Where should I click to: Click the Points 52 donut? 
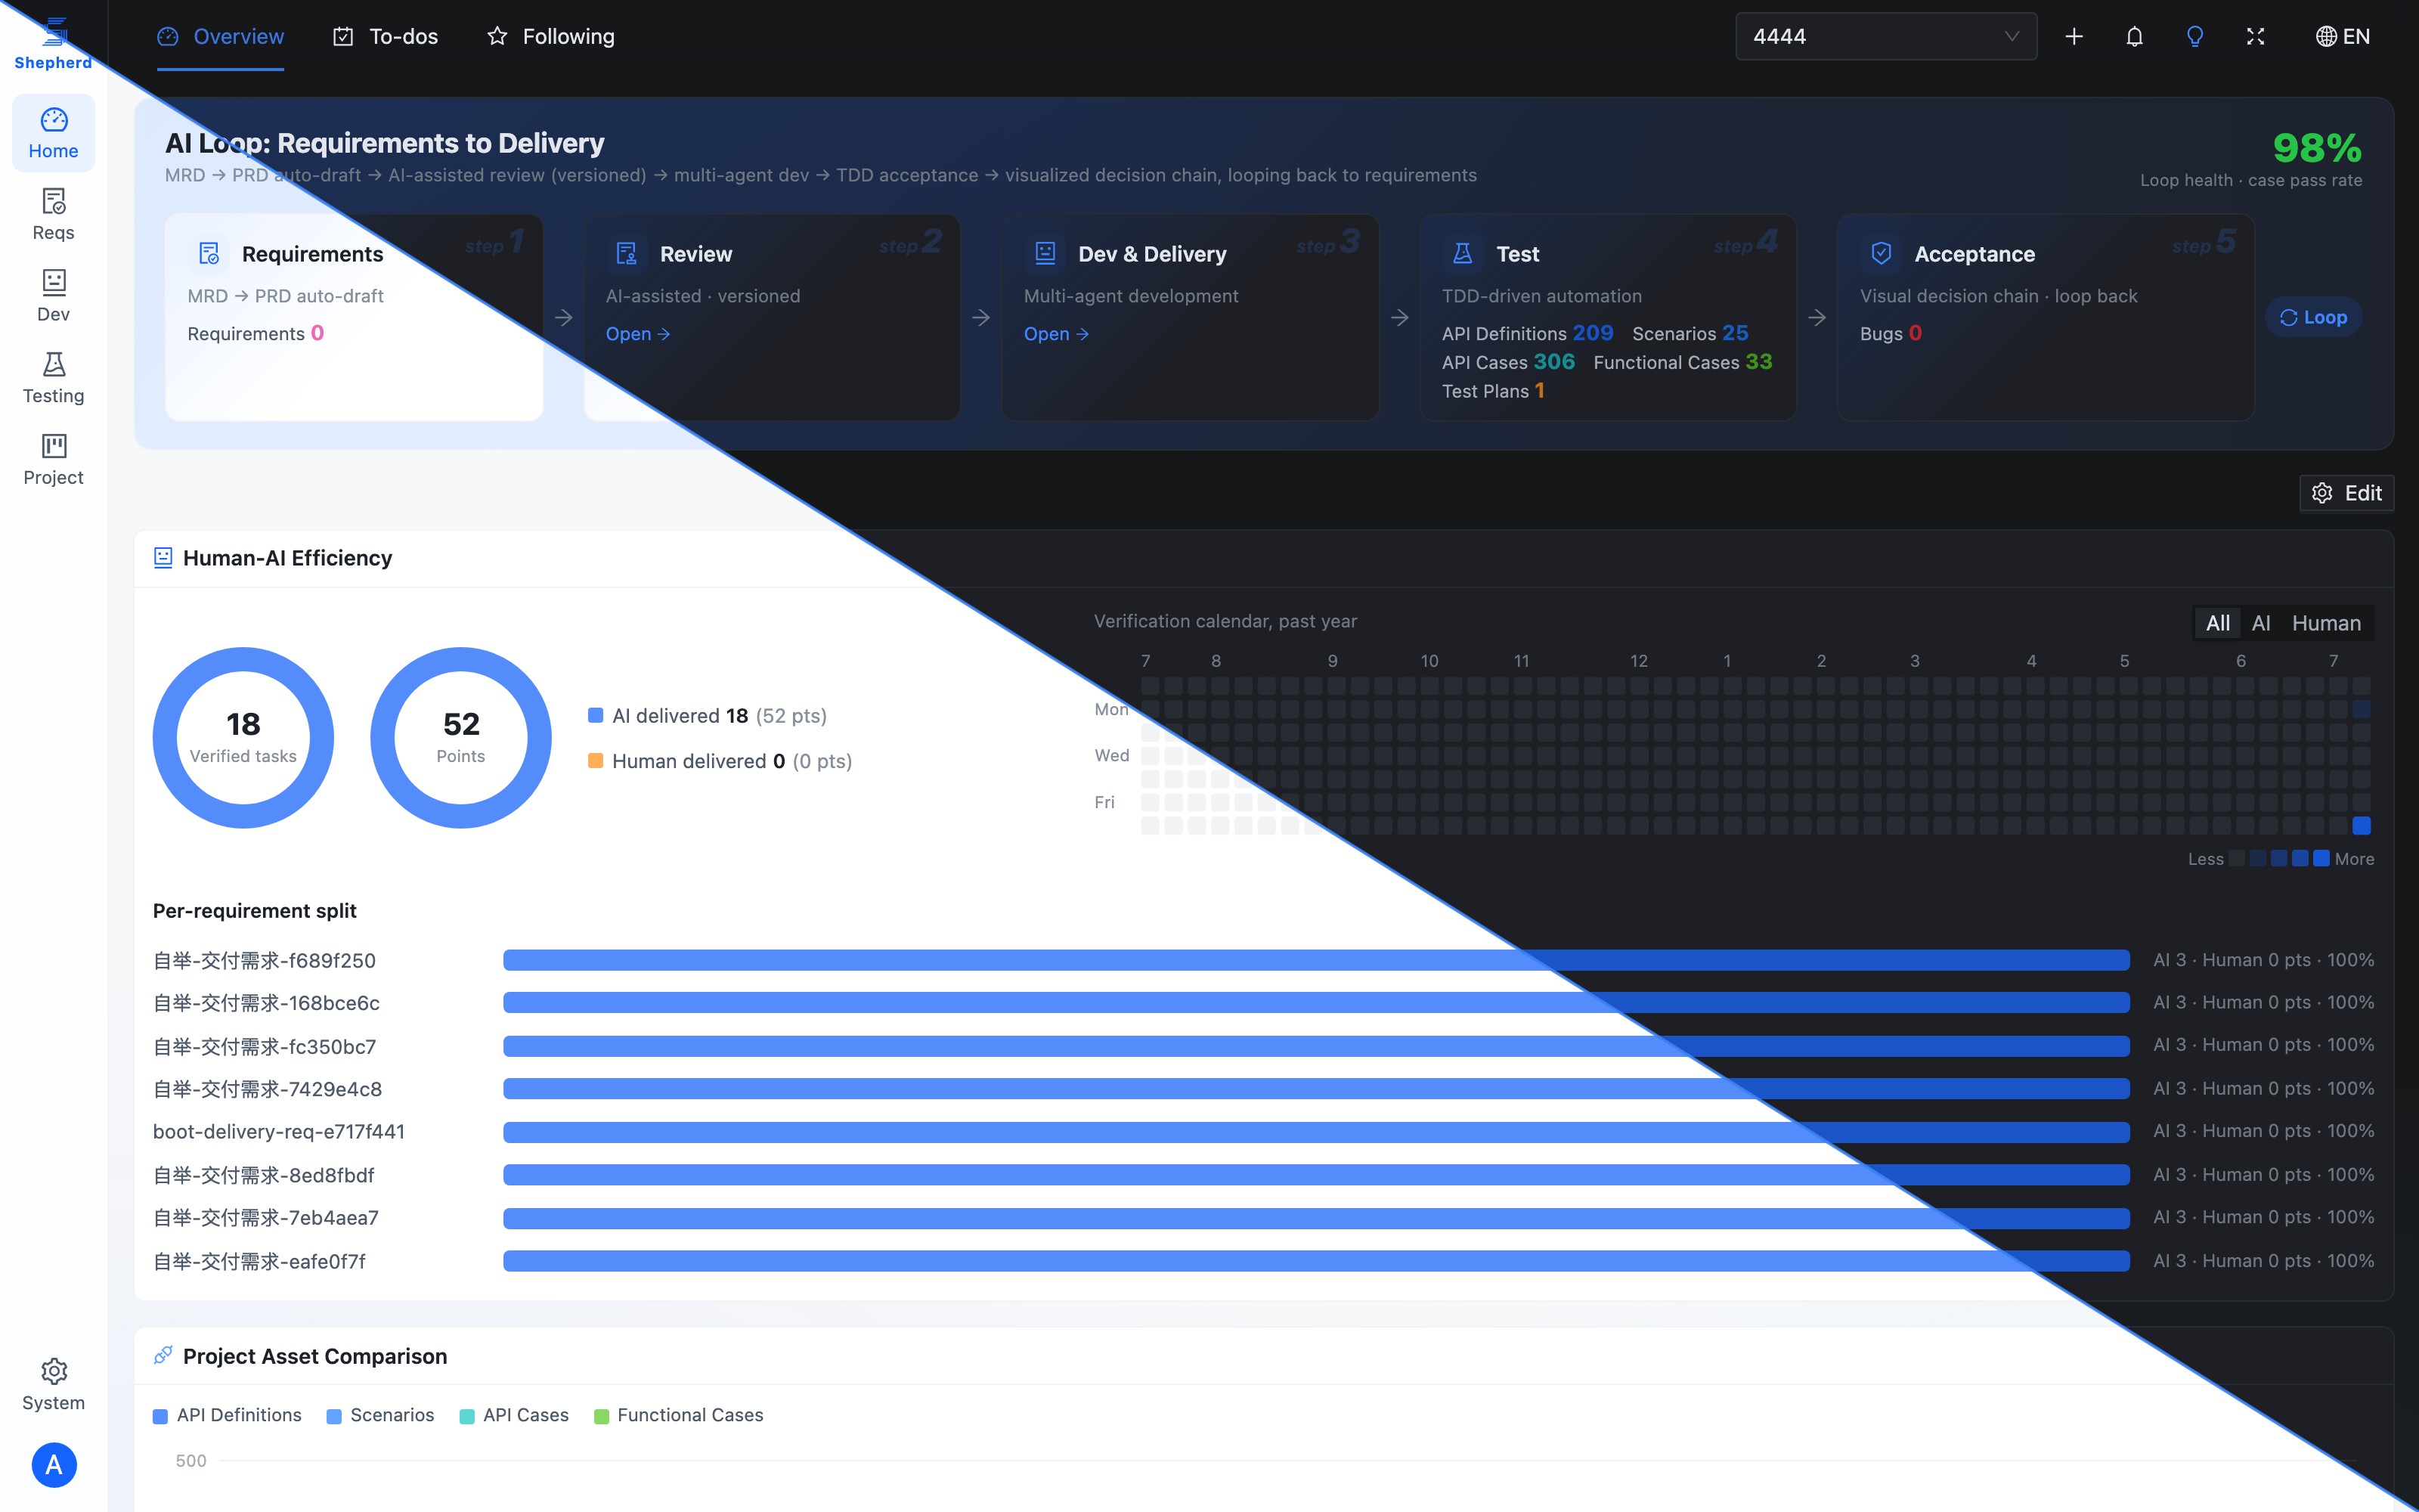tap(461, 737)
